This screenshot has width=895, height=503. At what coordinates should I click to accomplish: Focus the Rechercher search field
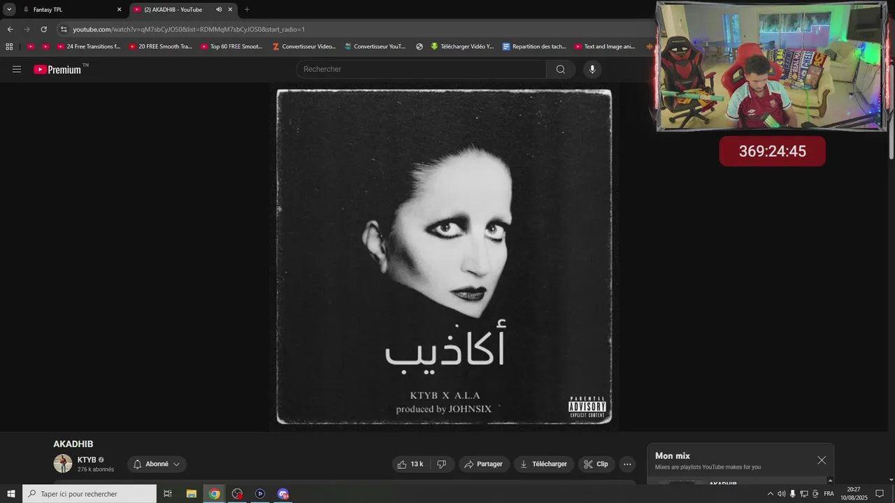(421, 69)
